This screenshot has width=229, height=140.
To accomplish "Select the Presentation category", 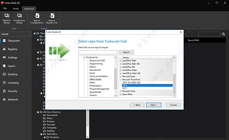I will tap(95, 86).
